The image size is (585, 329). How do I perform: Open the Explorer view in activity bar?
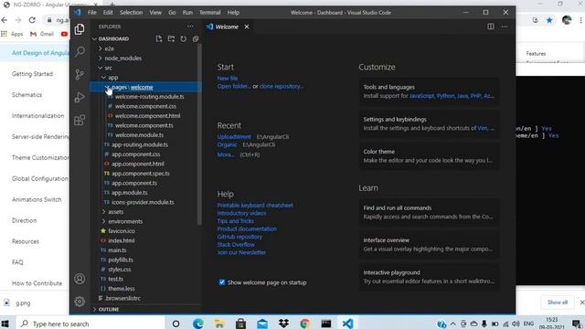click(x=80, y=29)
